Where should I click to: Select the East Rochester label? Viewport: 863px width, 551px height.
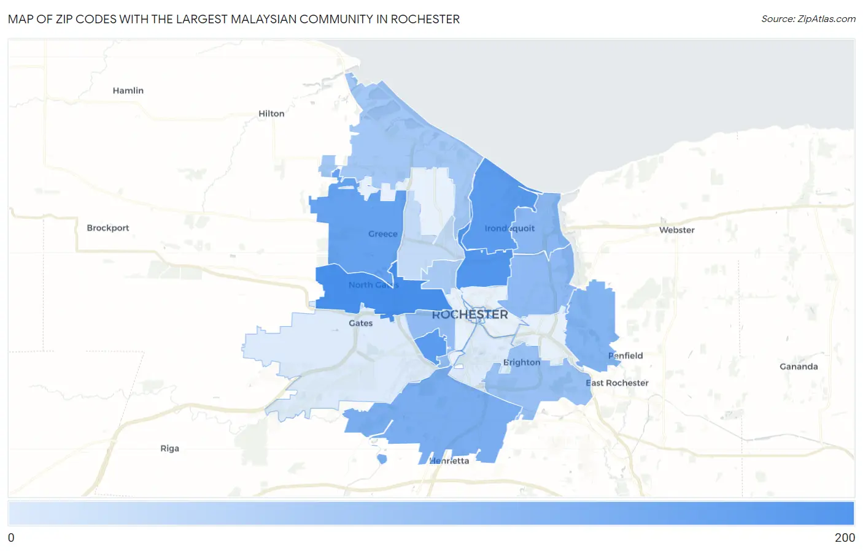pos(617,383)
